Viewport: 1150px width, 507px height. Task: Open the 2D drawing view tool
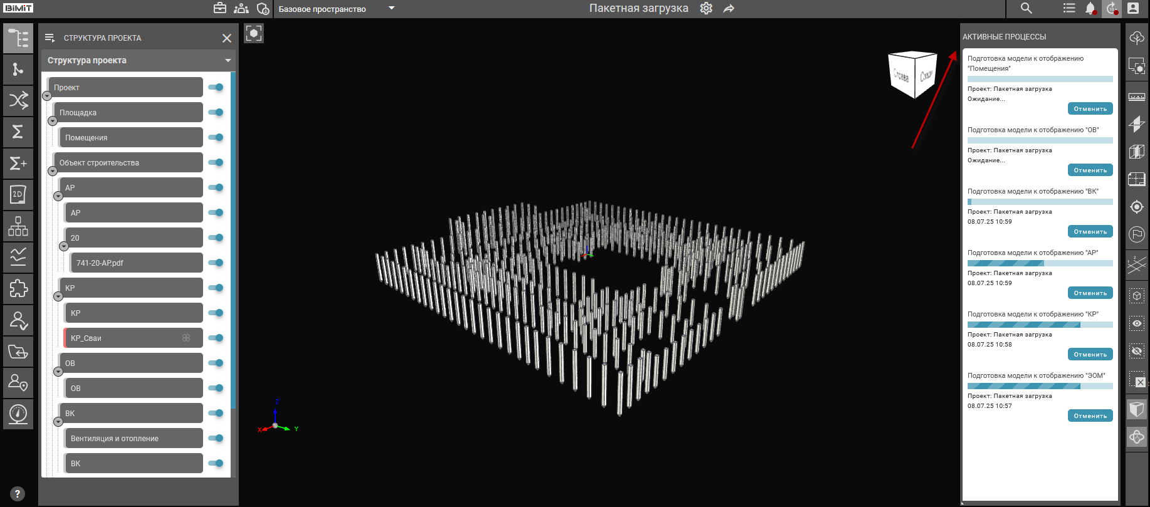pos(18,195)
